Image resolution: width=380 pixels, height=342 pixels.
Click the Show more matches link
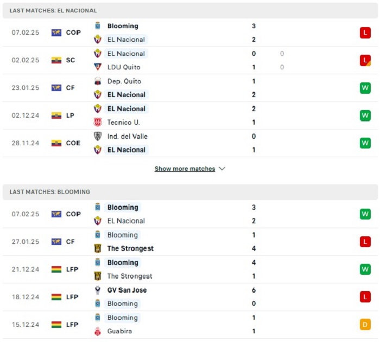185,169
